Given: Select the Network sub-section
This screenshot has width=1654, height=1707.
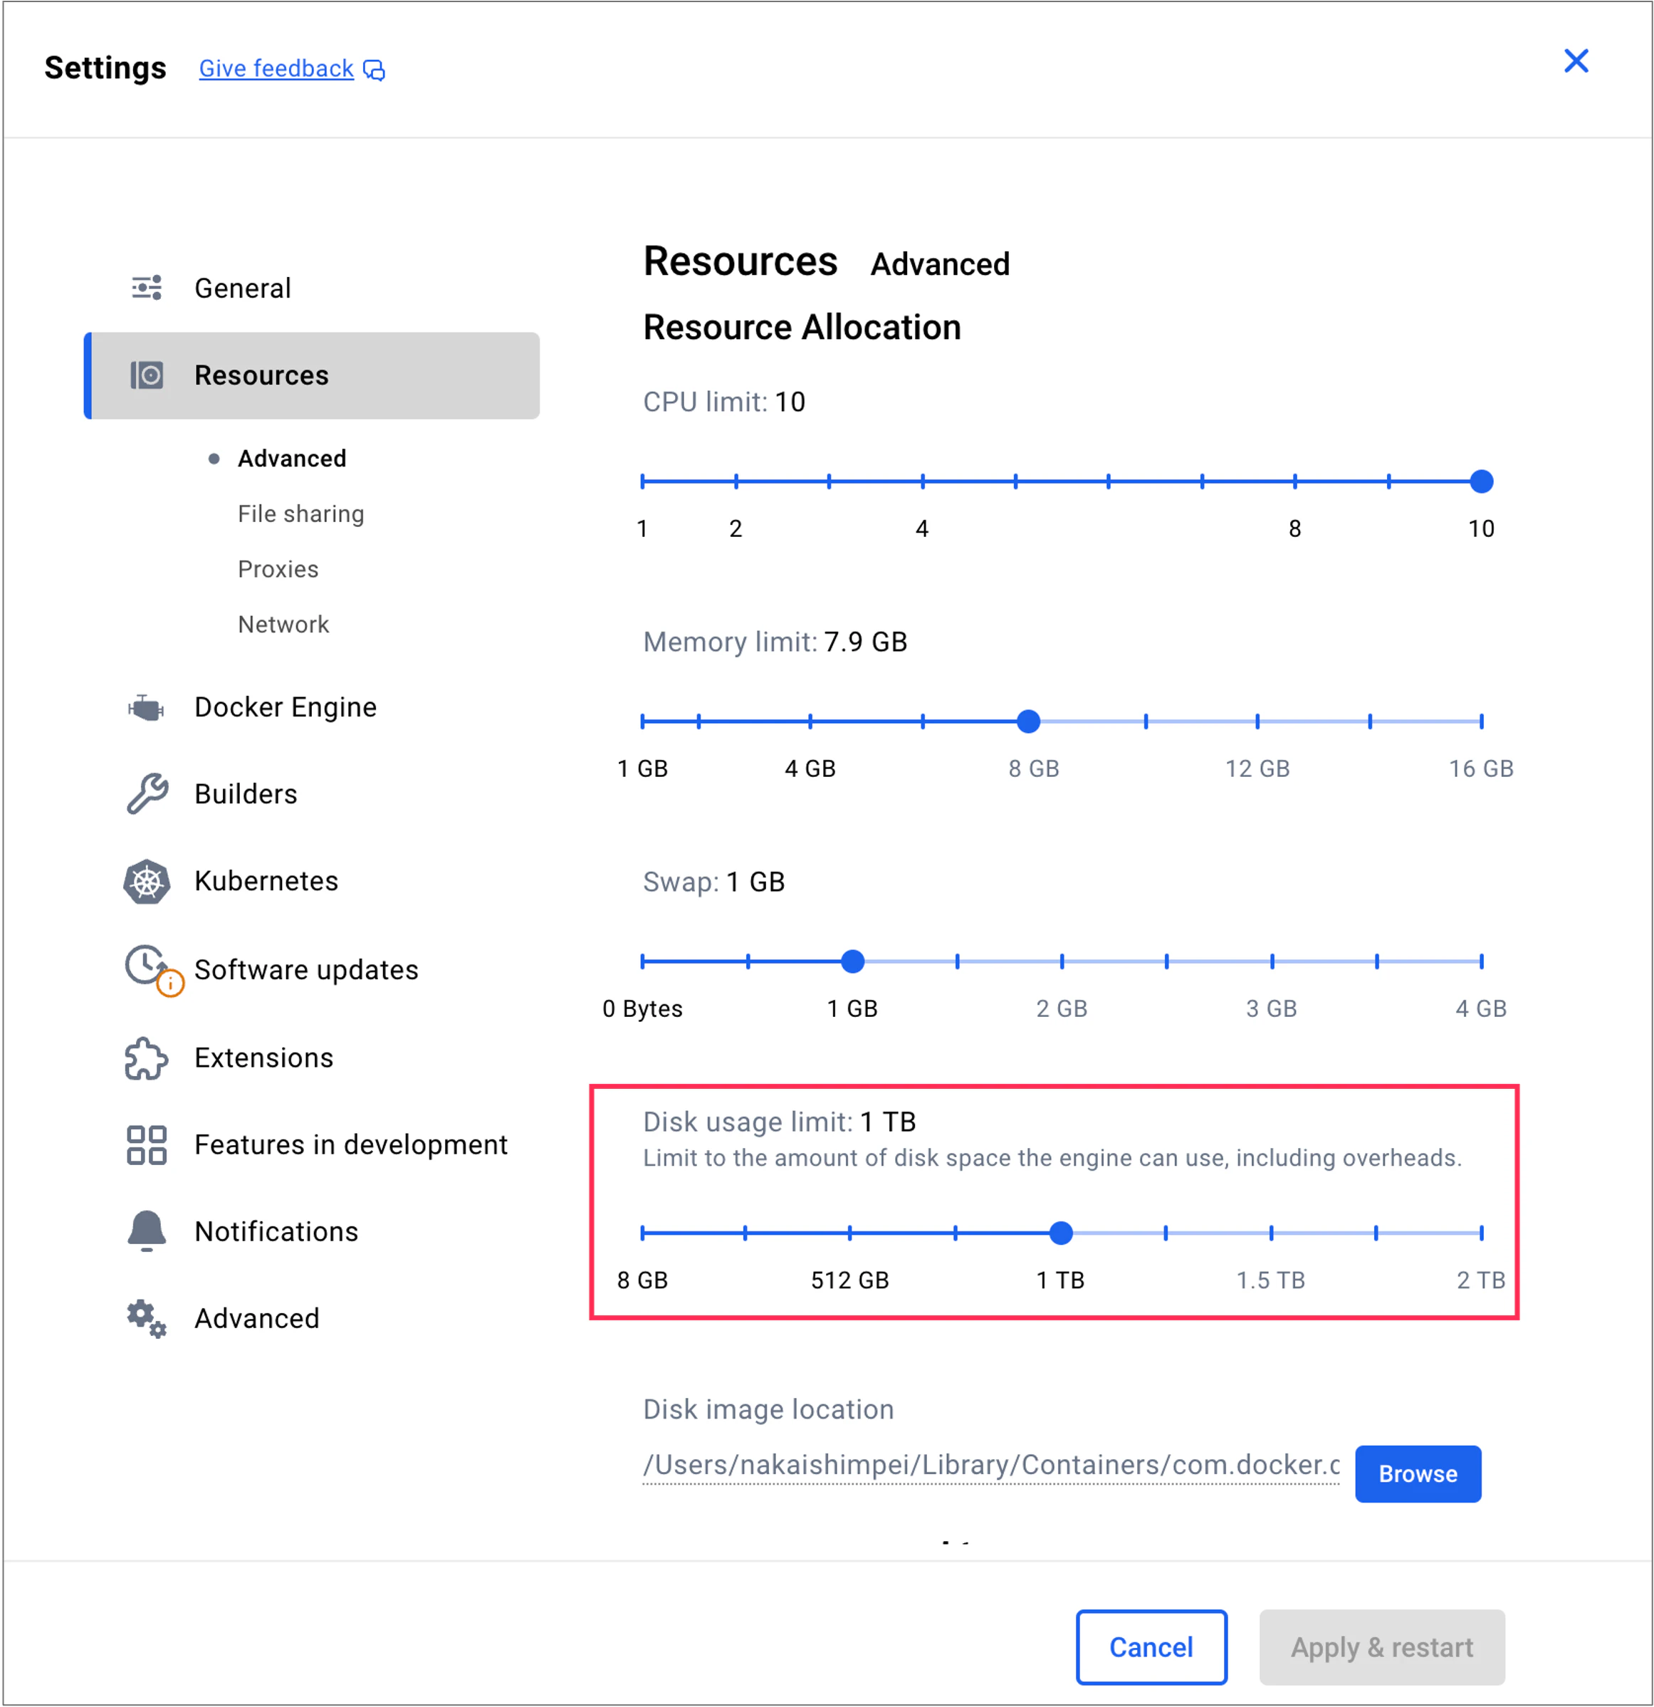Looking at the screenshot, I should point(283,625).
